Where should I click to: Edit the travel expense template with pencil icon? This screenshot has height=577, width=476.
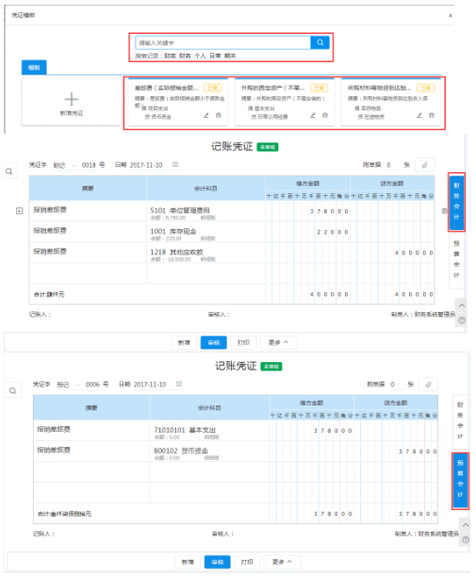206,115
